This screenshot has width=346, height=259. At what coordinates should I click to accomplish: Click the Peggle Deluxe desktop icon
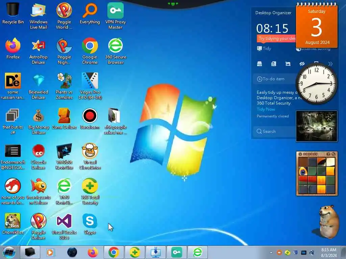[39, 226]
